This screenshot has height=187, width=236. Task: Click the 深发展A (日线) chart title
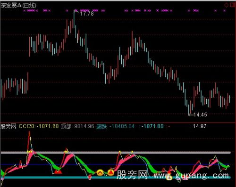tap(18, 5)
